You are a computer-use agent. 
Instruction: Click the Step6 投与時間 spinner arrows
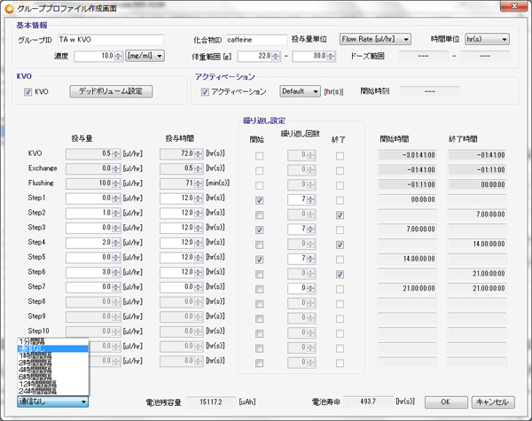tap(199, 272)
